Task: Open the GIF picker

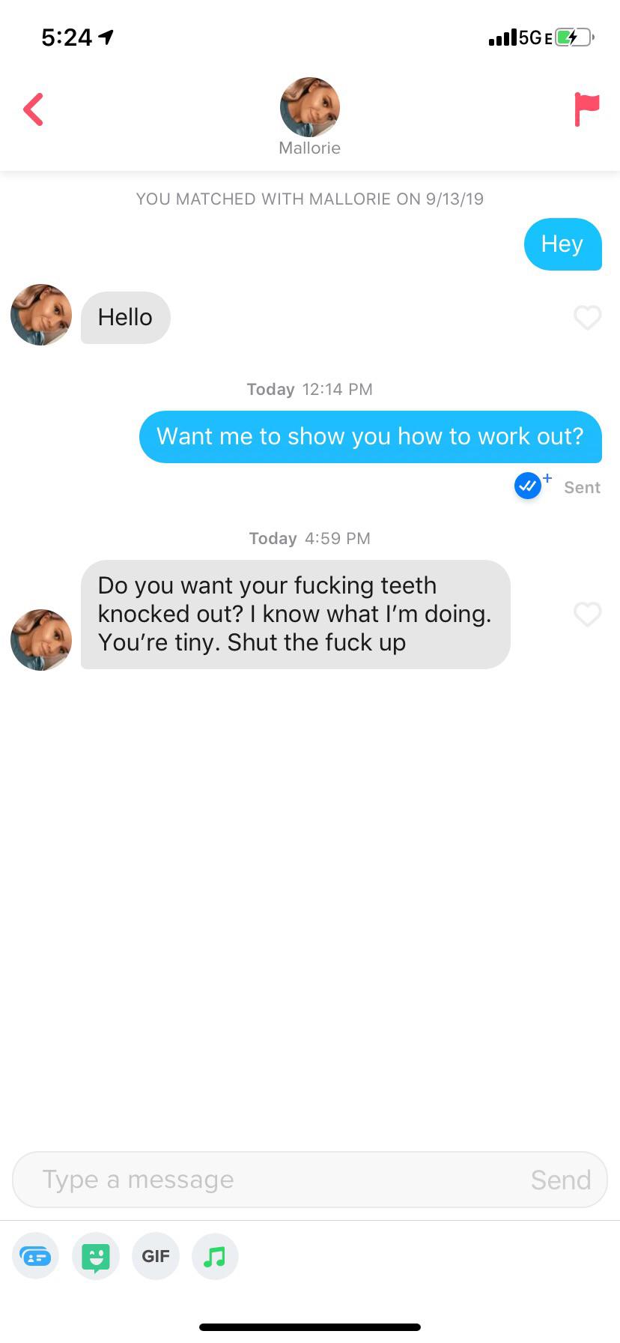Action: 156,1256
